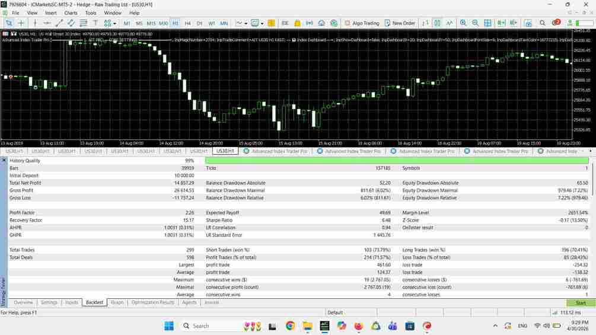Switch chart to D1 timeframe
This screenshot has width=596, height=335.
click(x=199, y=24)
